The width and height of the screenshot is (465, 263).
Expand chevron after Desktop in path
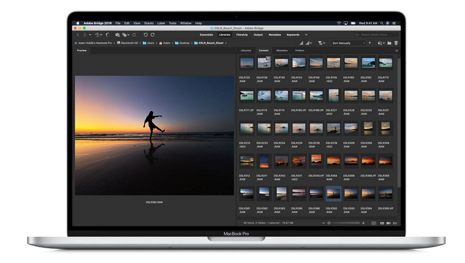point(191,43)
